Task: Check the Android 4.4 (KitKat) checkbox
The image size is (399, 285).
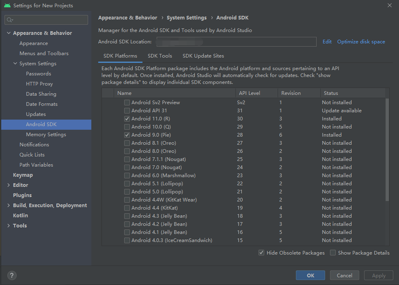Action: coord(127,208)
